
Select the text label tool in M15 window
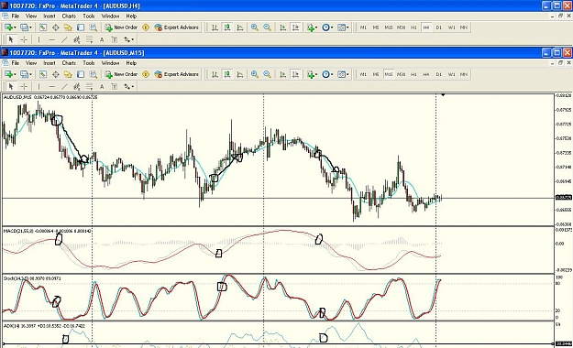[115, 87]
